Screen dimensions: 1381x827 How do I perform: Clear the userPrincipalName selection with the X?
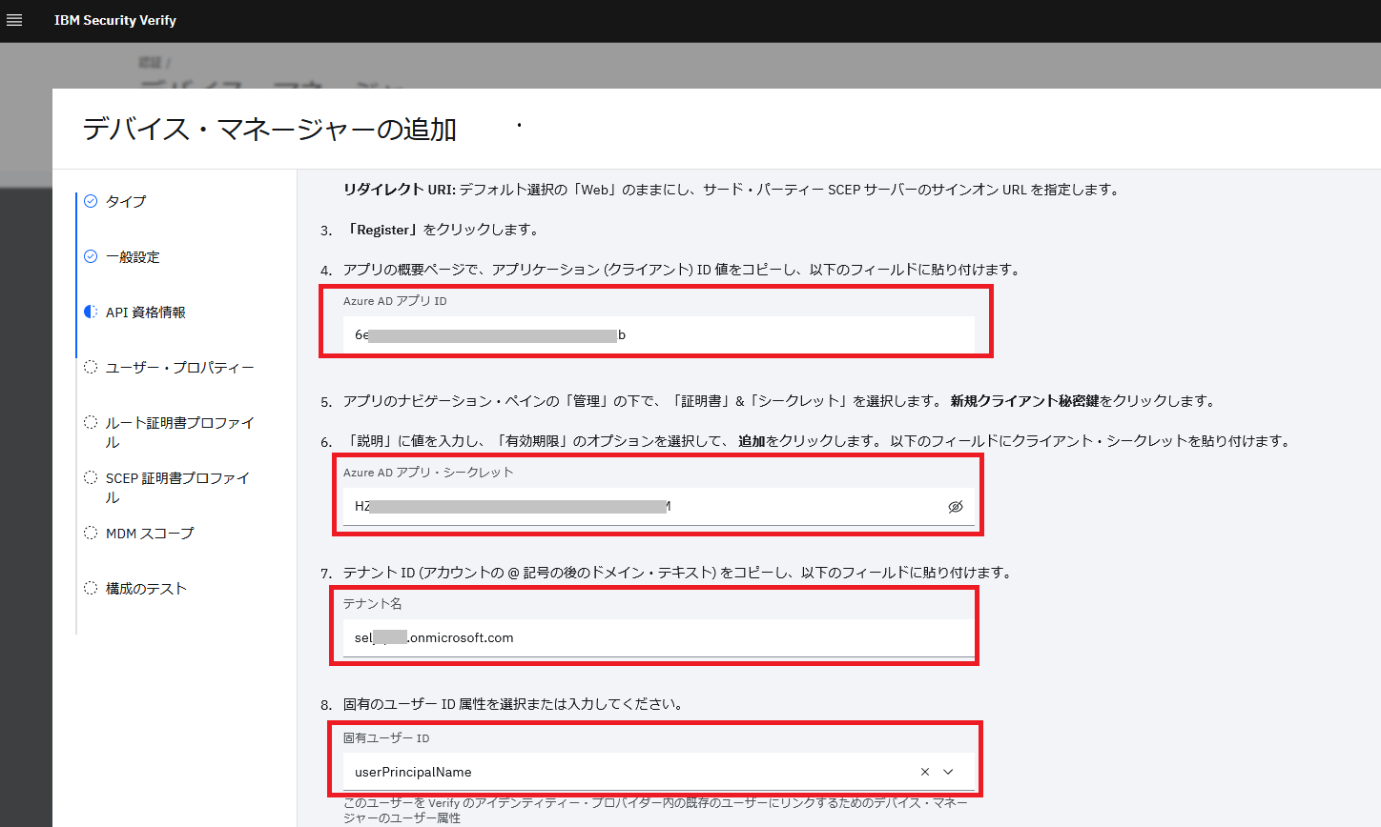925,772
